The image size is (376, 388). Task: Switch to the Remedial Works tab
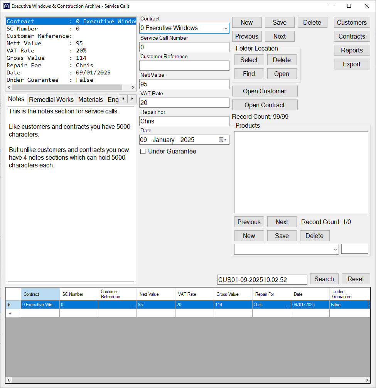pyautogui.click(x=51, y=100)
